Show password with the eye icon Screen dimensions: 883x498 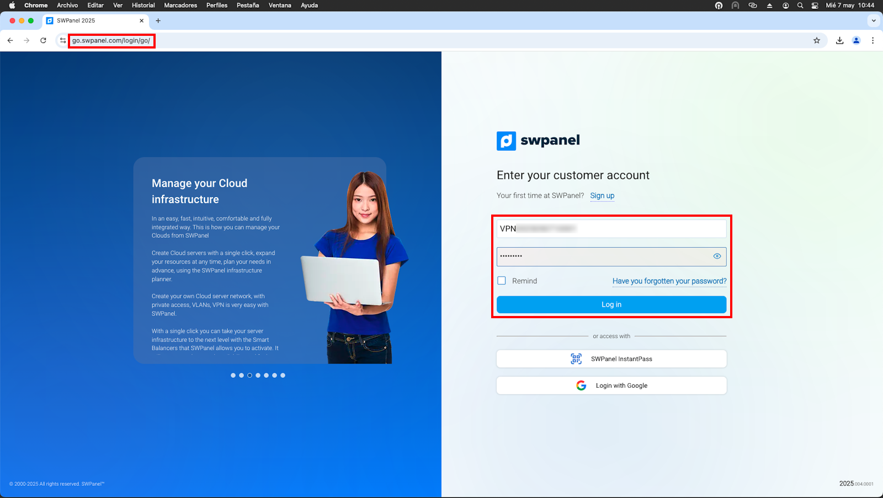[x=717, y=256]
